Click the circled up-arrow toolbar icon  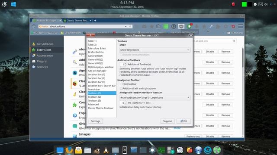(x=174, y=26)
